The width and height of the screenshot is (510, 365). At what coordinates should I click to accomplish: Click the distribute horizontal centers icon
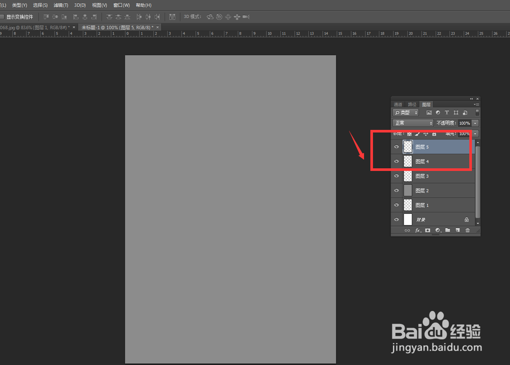point(148,17)
